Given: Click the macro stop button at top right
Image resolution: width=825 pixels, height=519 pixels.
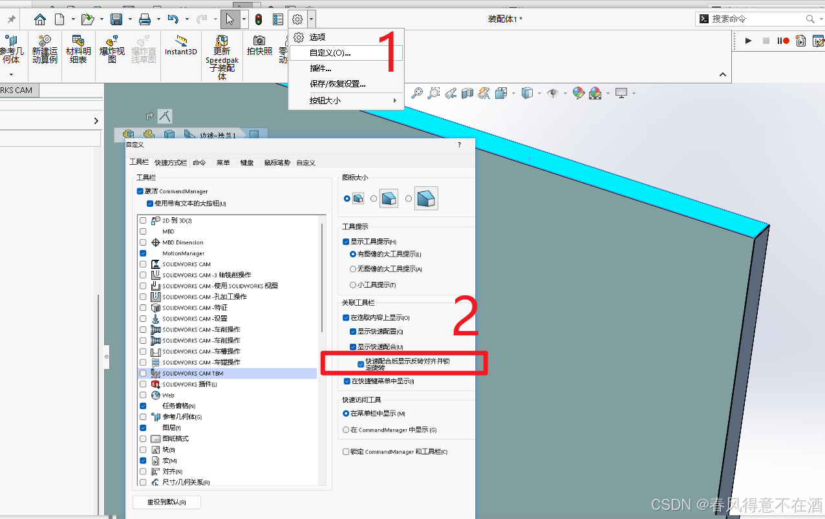Looking at the screenshot, I should pos(766,41).
